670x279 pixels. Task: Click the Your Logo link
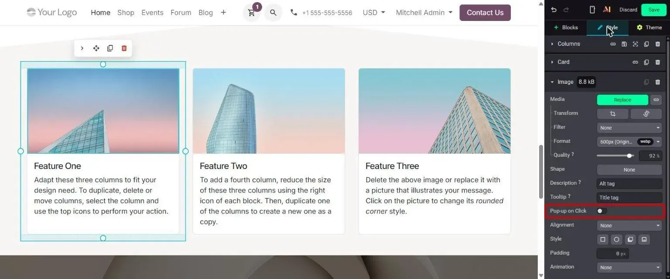[x=51, y=12]
